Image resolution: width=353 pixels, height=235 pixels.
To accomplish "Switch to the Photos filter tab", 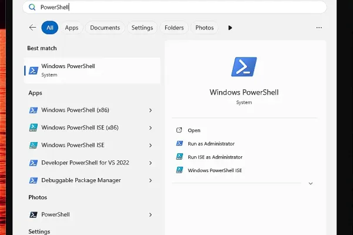I will point(204,28).
